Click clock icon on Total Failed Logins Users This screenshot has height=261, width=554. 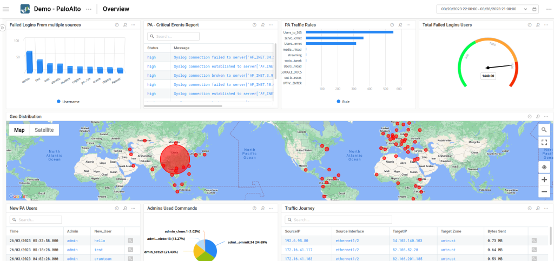[x=529, y=25]
